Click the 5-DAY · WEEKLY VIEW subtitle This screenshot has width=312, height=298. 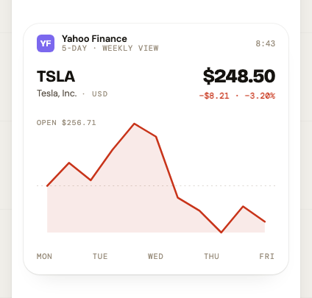pos(110,48)
